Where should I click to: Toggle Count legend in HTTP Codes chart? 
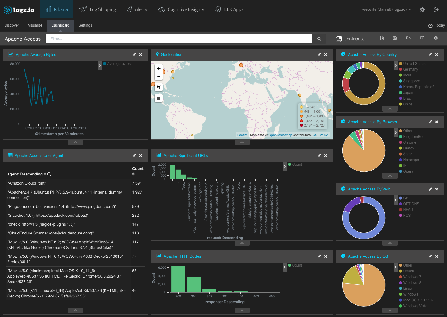tap(295, 265)
